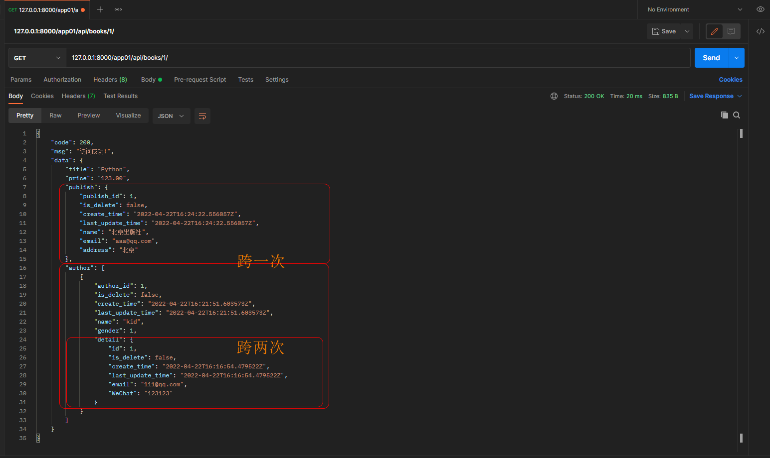770x458 pixels.
Task: Click the "price": "123.00" line
Action: click(x=97, y=178)
